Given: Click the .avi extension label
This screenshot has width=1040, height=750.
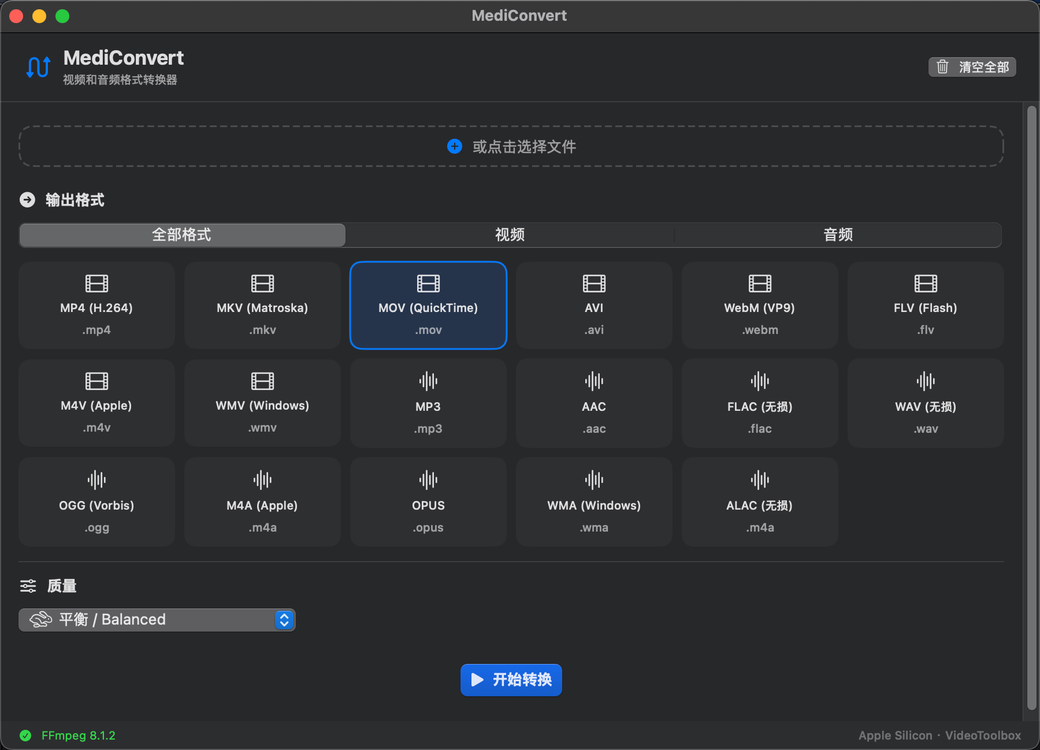Looking at the screenshot, I should point(594,330).
